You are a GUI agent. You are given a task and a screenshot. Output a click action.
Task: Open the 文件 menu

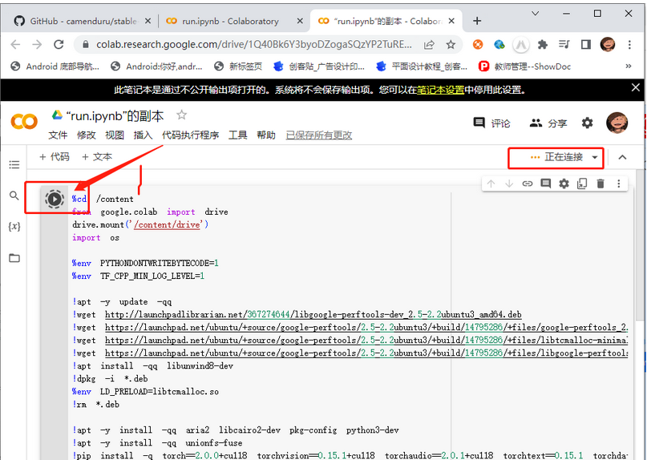click(58, 135)
